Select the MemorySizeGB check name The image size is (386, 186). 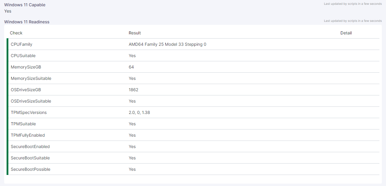pyautogui.click(x=26, y=67)
